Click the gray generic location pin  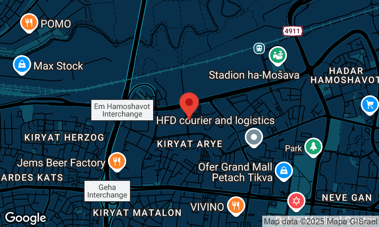pyautogui.click(x=254, y=138)
